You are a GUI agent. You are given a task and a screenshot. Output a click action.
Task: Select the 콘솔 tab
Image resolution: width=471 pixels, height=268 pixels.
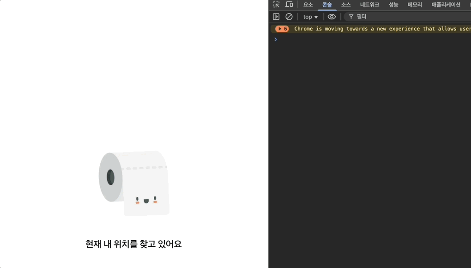coord(327,5)
